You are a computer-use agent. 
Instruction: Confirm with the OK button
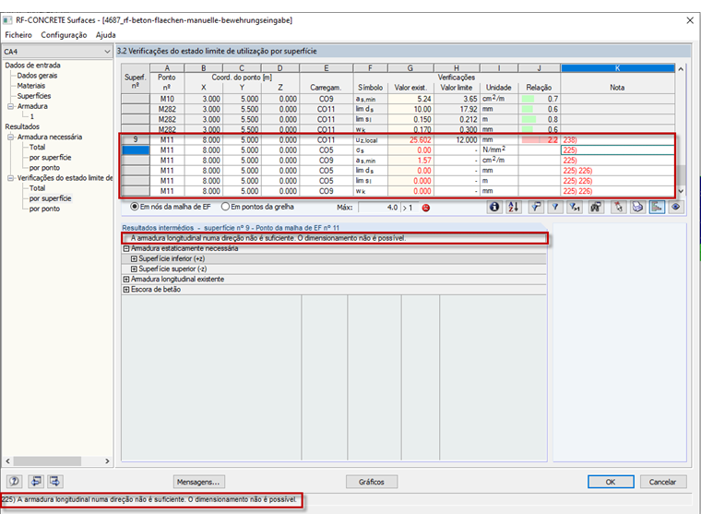click(x=611, y=482)
